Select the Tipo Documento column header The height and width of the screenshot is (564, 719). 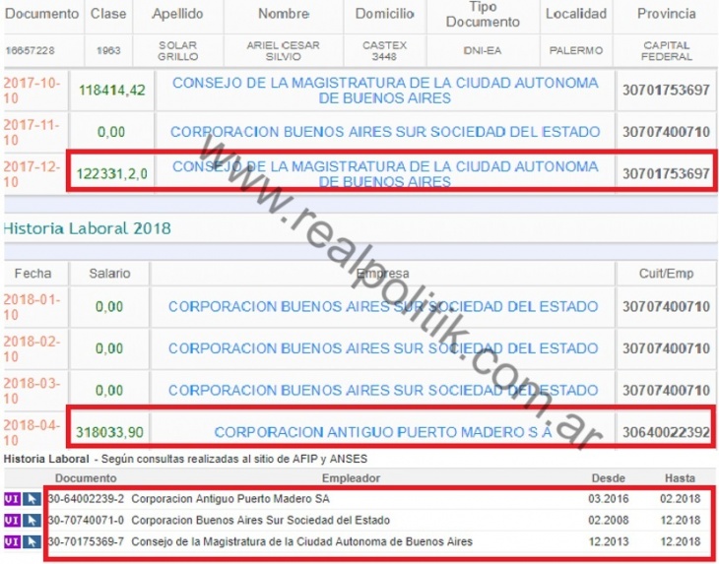coord(483,14)
